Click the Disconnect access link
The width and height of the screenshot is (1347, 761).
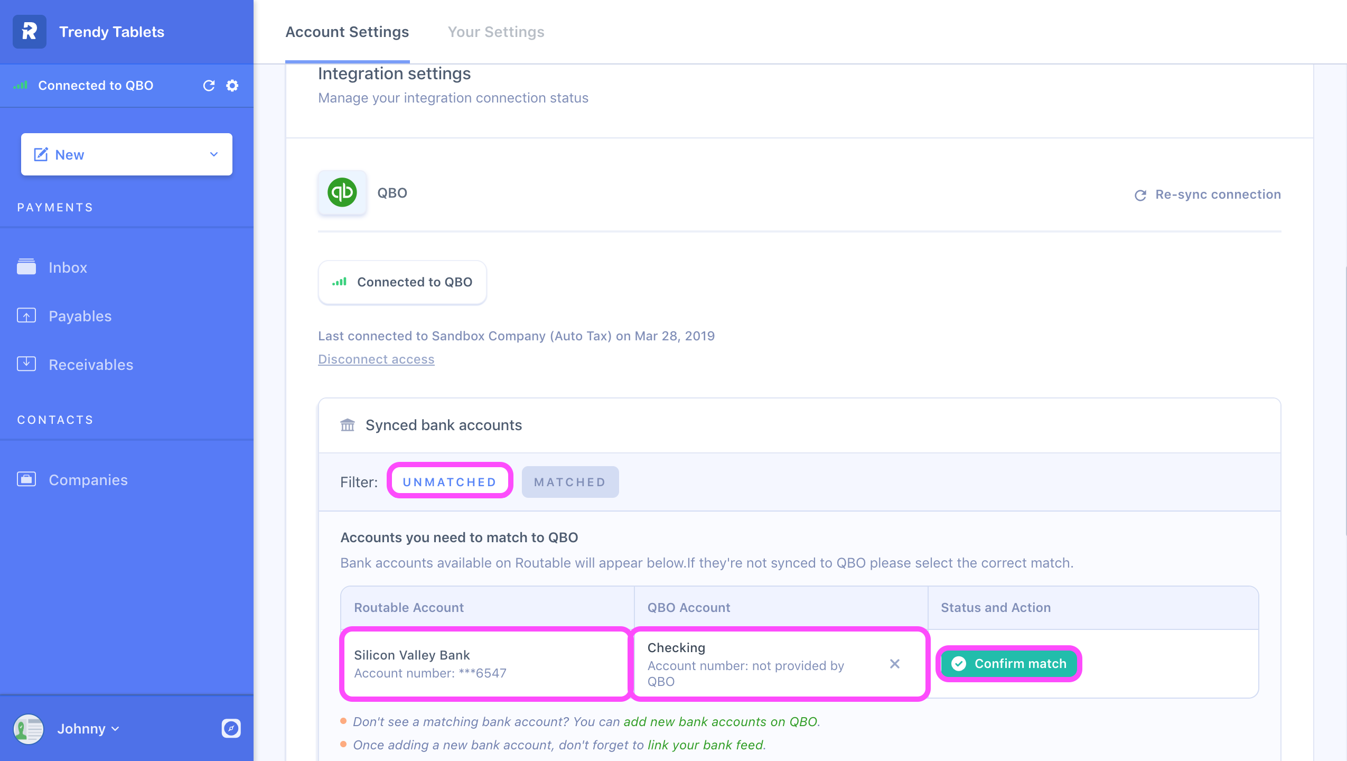pos(376,359)
